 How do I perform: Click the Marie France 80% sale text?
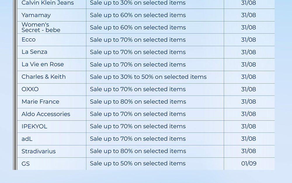point(138,102)
